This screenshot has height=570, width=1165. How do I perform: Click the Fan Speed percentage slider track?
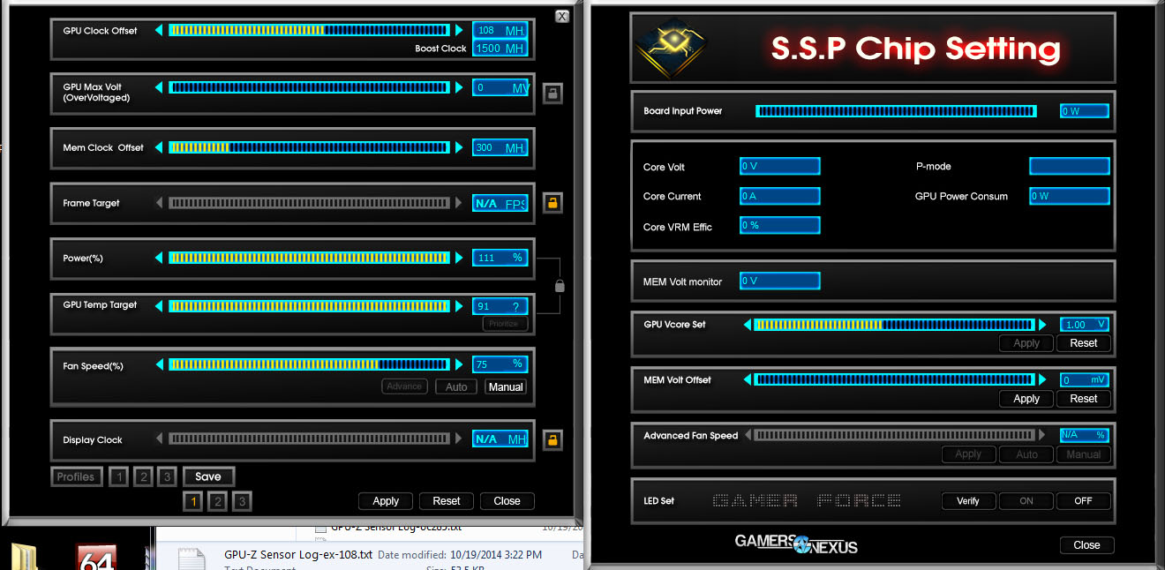click(309, 364)
